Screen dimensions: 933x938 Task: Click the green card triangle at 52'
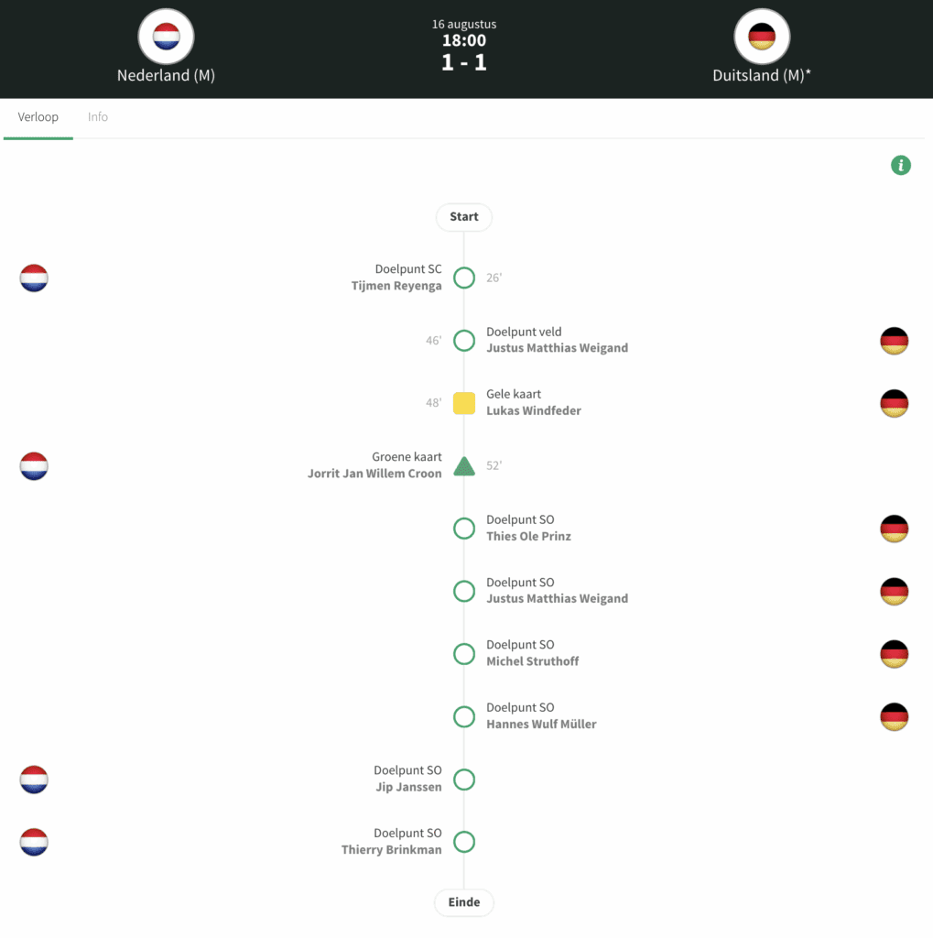(x=464, y=466)
